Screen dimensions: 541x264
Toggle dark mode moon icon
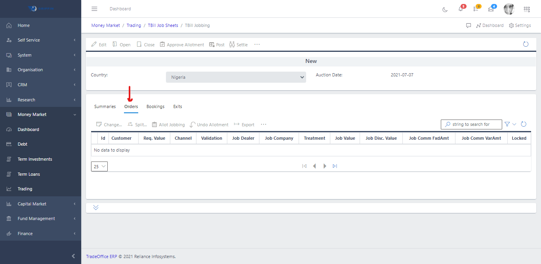click(x=445, y=9)
